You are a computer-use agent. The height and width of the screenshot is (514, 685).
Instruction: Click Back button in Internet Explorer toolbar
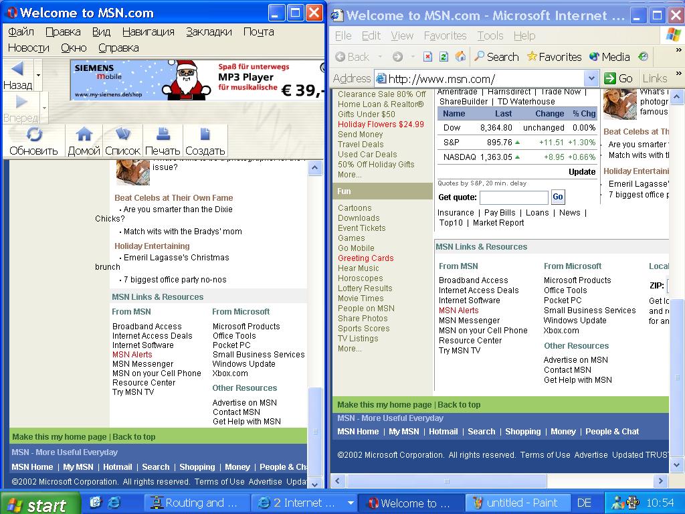(x=353, y=57)
